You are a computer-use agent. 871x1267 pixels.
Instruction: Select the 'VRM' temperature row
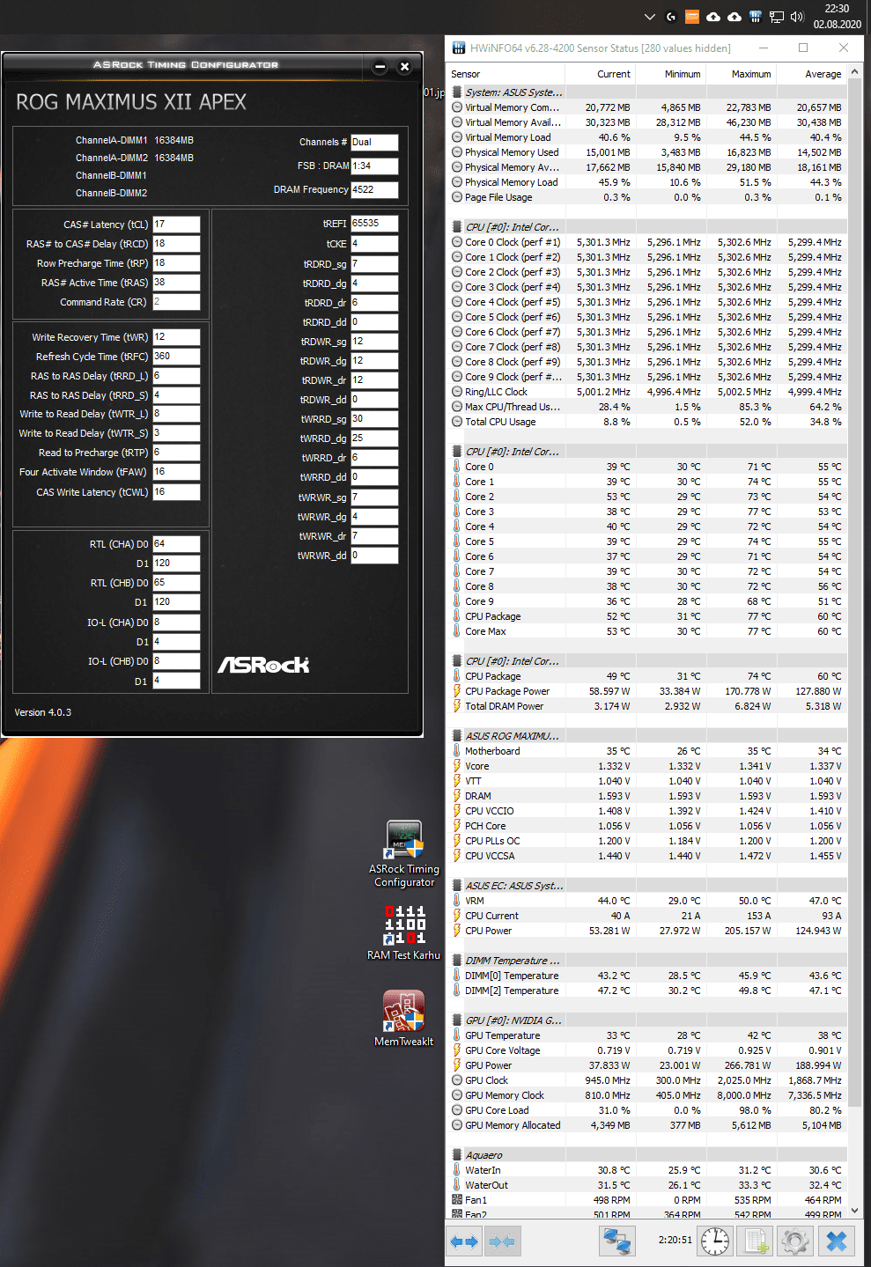click(646, 901)
